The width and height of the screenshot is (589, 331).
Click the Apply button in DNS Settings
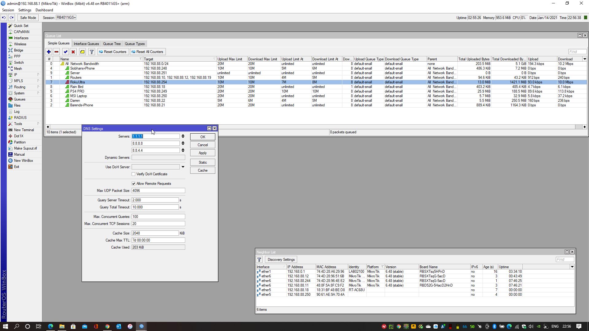(202, 153)
